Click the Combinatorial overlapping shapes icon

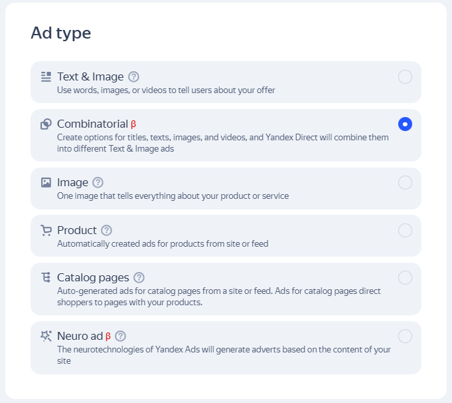(x=46, y=124)
